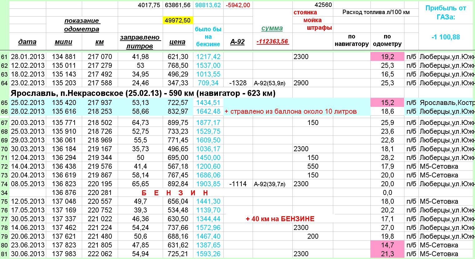
Task: Click the -1114 cell
Action: [x=238, y=184]
